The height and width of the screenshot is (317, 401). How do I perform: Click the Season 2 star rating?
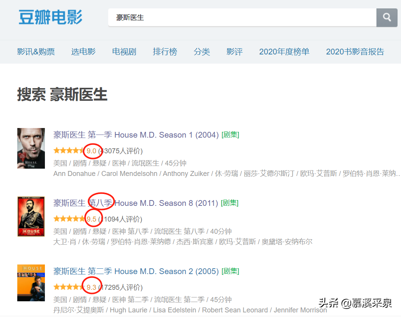click(x=69, y=287)
